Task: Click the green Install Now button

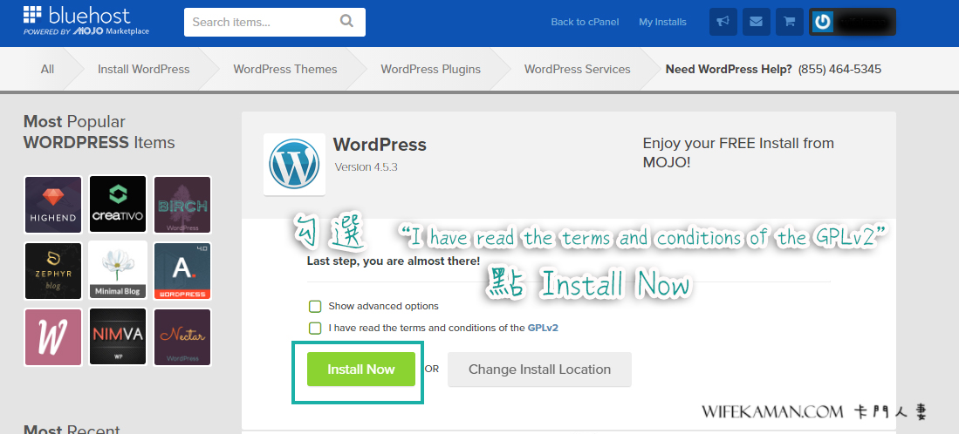Action: pyautogui.click(x=361, y=370)
